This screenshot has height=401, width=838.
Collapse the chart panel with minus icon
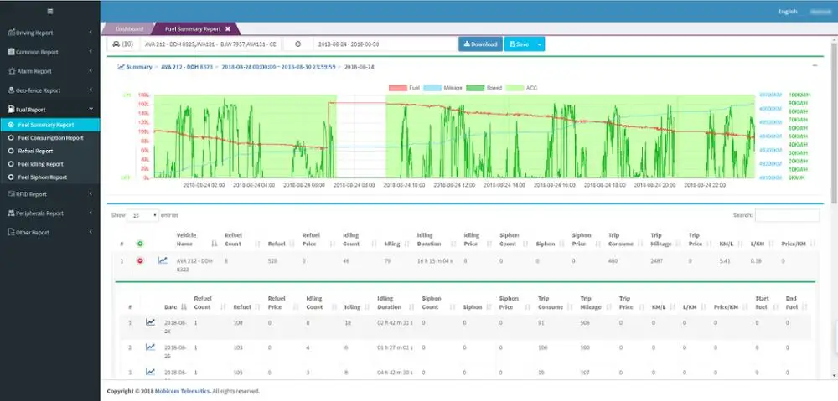[815, 64]
